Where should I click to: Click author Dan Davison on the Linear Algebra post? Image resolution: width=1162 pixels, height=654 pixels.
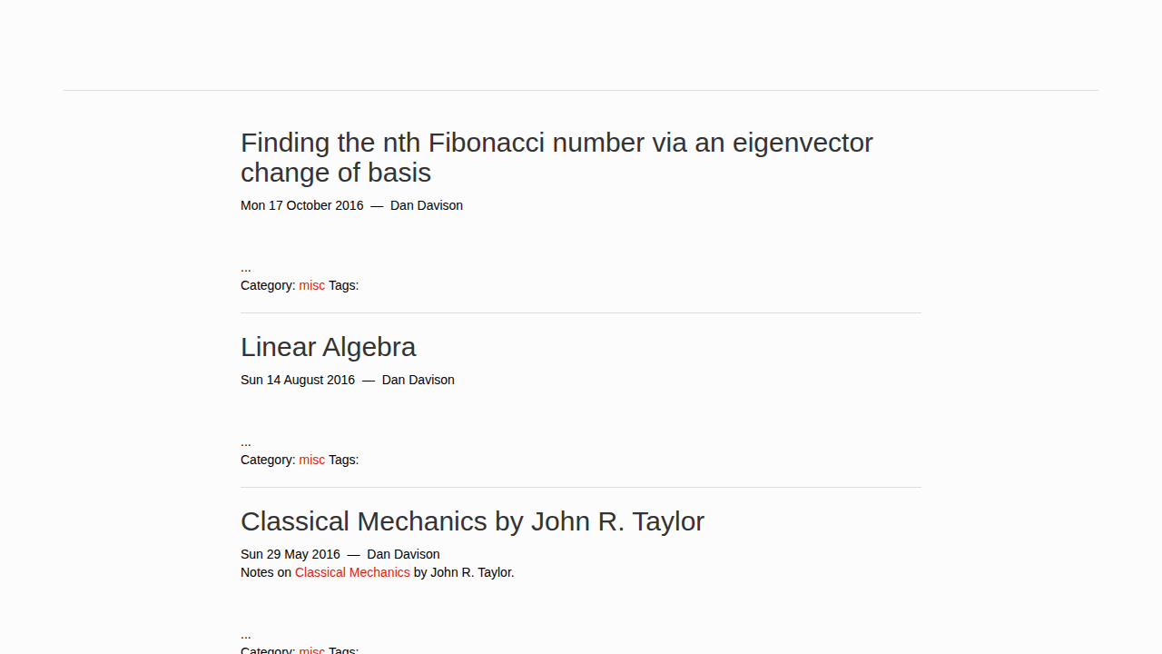tap(419, 380)
